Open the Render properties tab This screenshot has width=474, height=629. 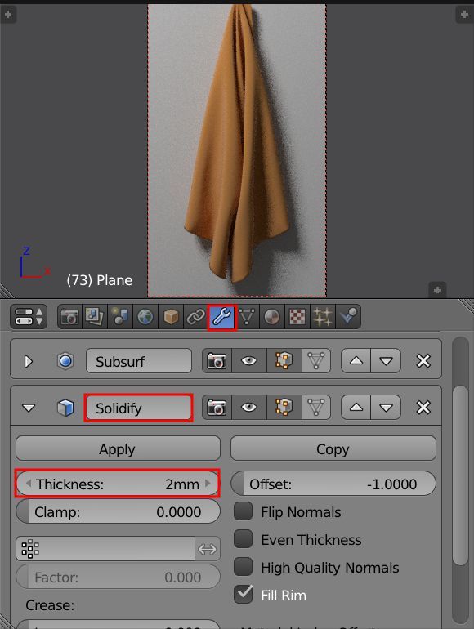click(x=69, y=317)
